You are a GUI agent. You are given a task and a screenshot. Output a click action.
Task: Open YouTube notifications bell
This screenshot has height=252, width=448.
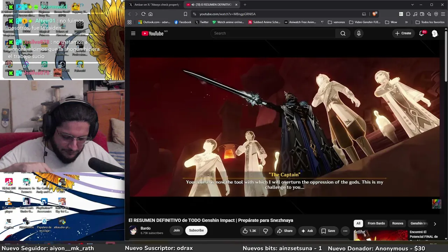(422, 33)
